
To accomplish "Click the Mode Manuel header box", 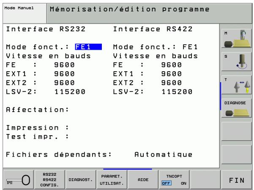I will [x=25, y=13].
